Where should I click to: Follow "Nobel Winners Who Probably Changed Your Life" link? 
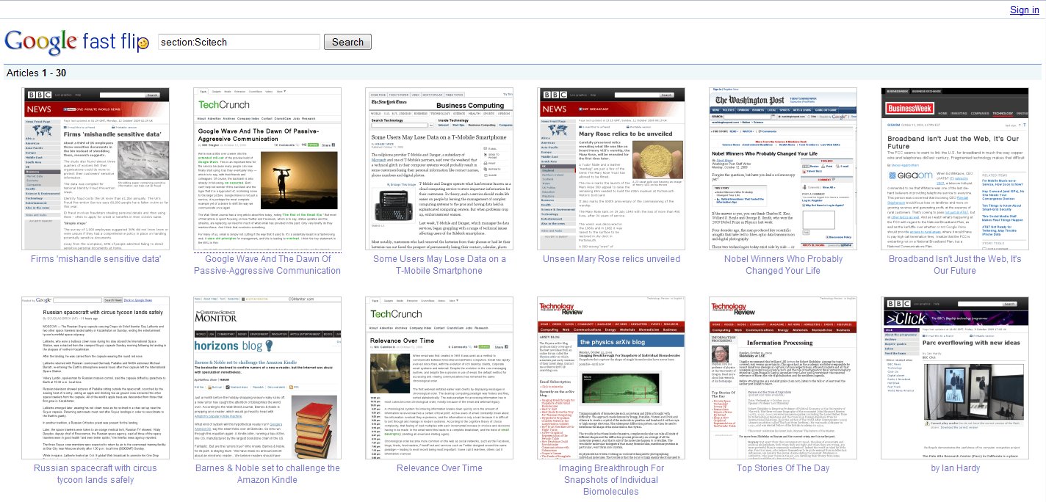[x=783, y=265]
